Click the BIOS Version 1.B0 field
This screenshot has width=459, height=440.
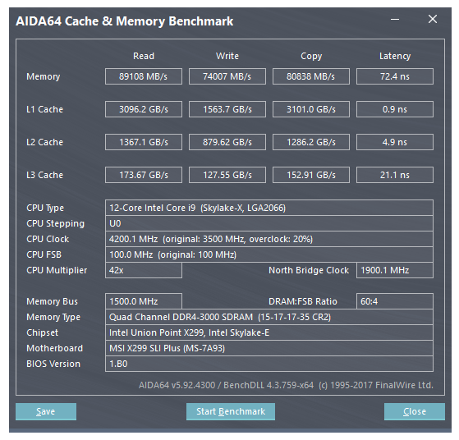(269, 364)
